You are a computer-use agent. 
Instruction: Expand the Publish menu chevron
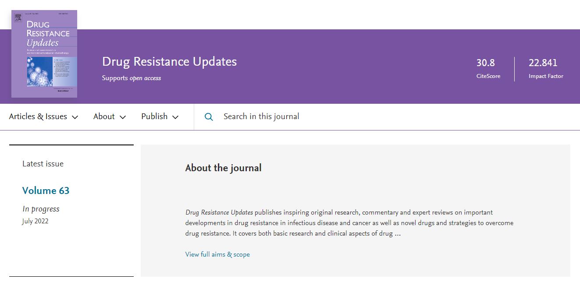(x=175, y=117)
